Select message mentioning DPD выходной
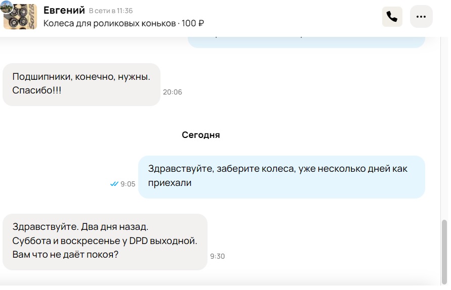The height and width of the screenshot is (290, 451). point(105,242)
